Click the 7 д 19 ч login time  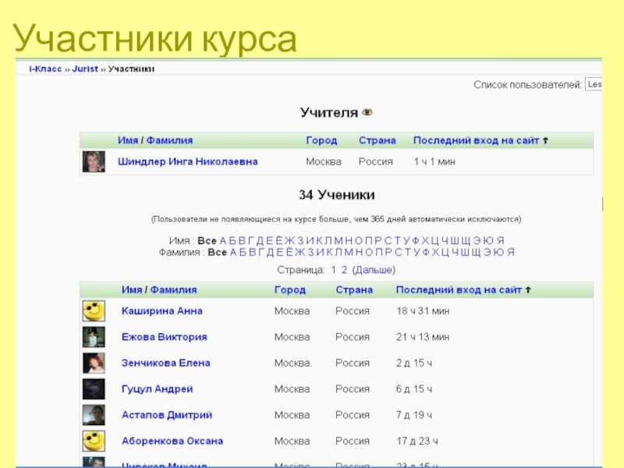coord(414,415)
